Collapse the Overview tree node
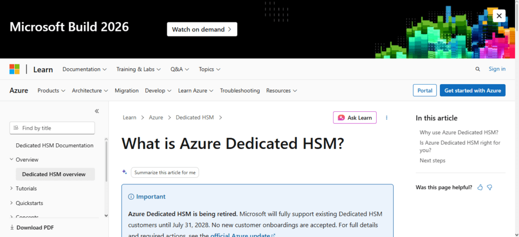This screenshot has height=237, width=519. tap(12, 160)
